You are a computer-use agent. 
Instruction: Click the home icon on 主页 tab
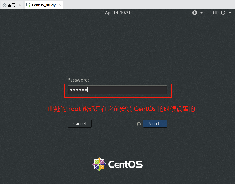pos(4,5)
